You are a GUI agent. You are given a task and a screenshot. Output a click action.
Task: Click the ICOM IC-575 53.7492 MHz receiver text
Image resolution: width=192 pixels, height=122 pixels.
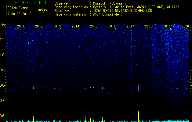[x=122, y=11]
